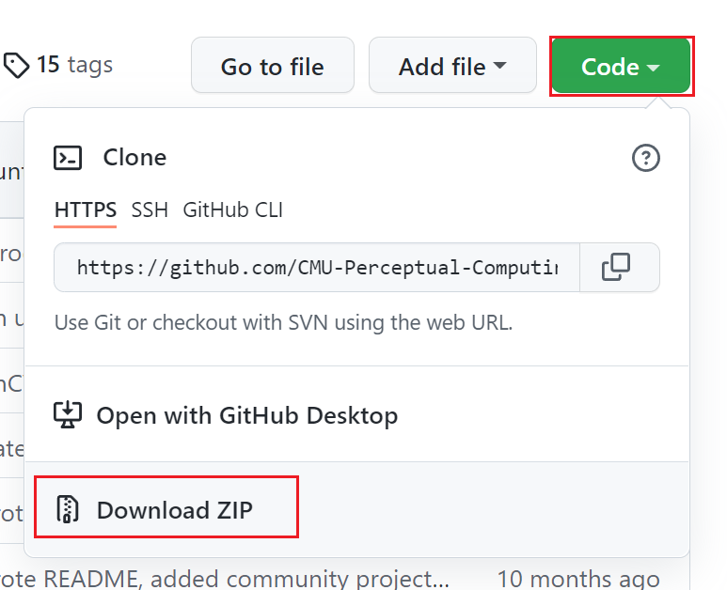
Task: Click the caret arrow on Add file
Action: point(500,66)
